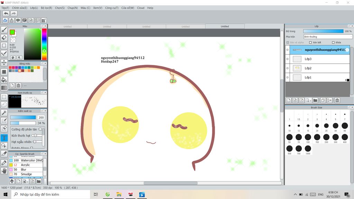Viewport: 354px width, 199px height.
Task: Duplicate the current layer
Action: pos(323,101)
